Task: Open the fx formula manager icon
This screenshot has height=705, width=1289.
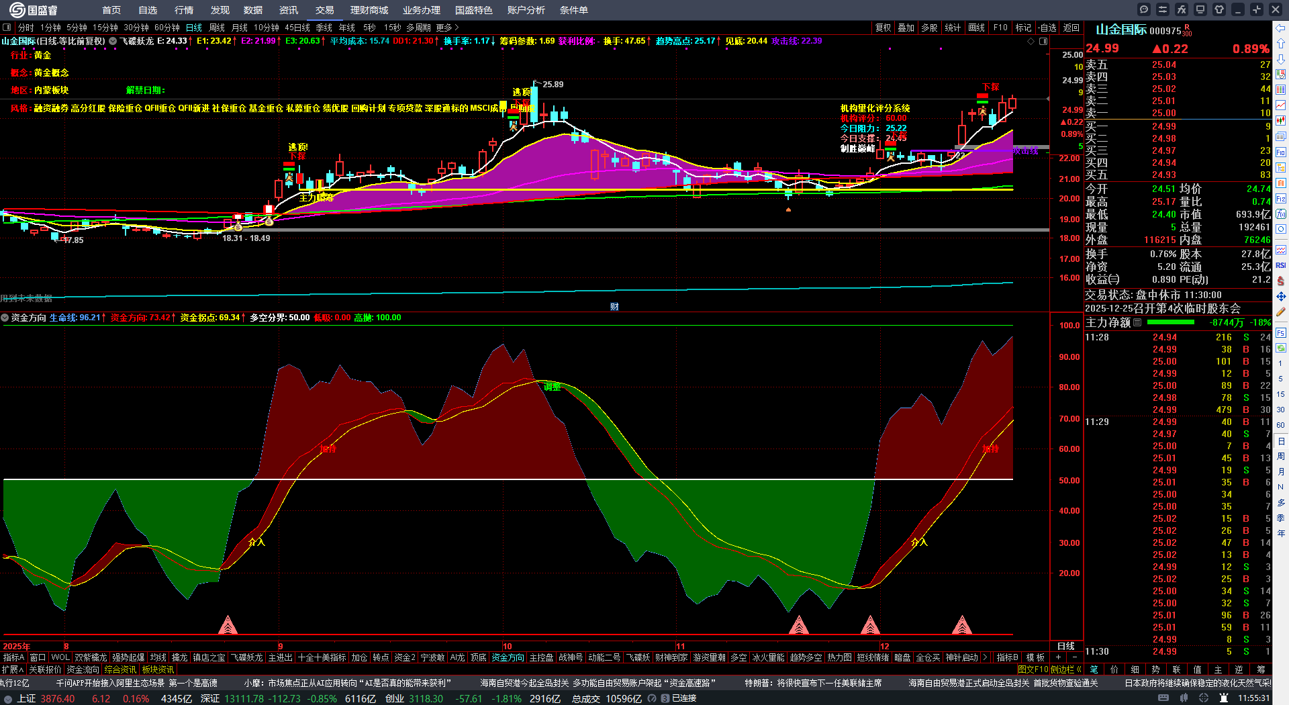Action: pos(1182,9)
